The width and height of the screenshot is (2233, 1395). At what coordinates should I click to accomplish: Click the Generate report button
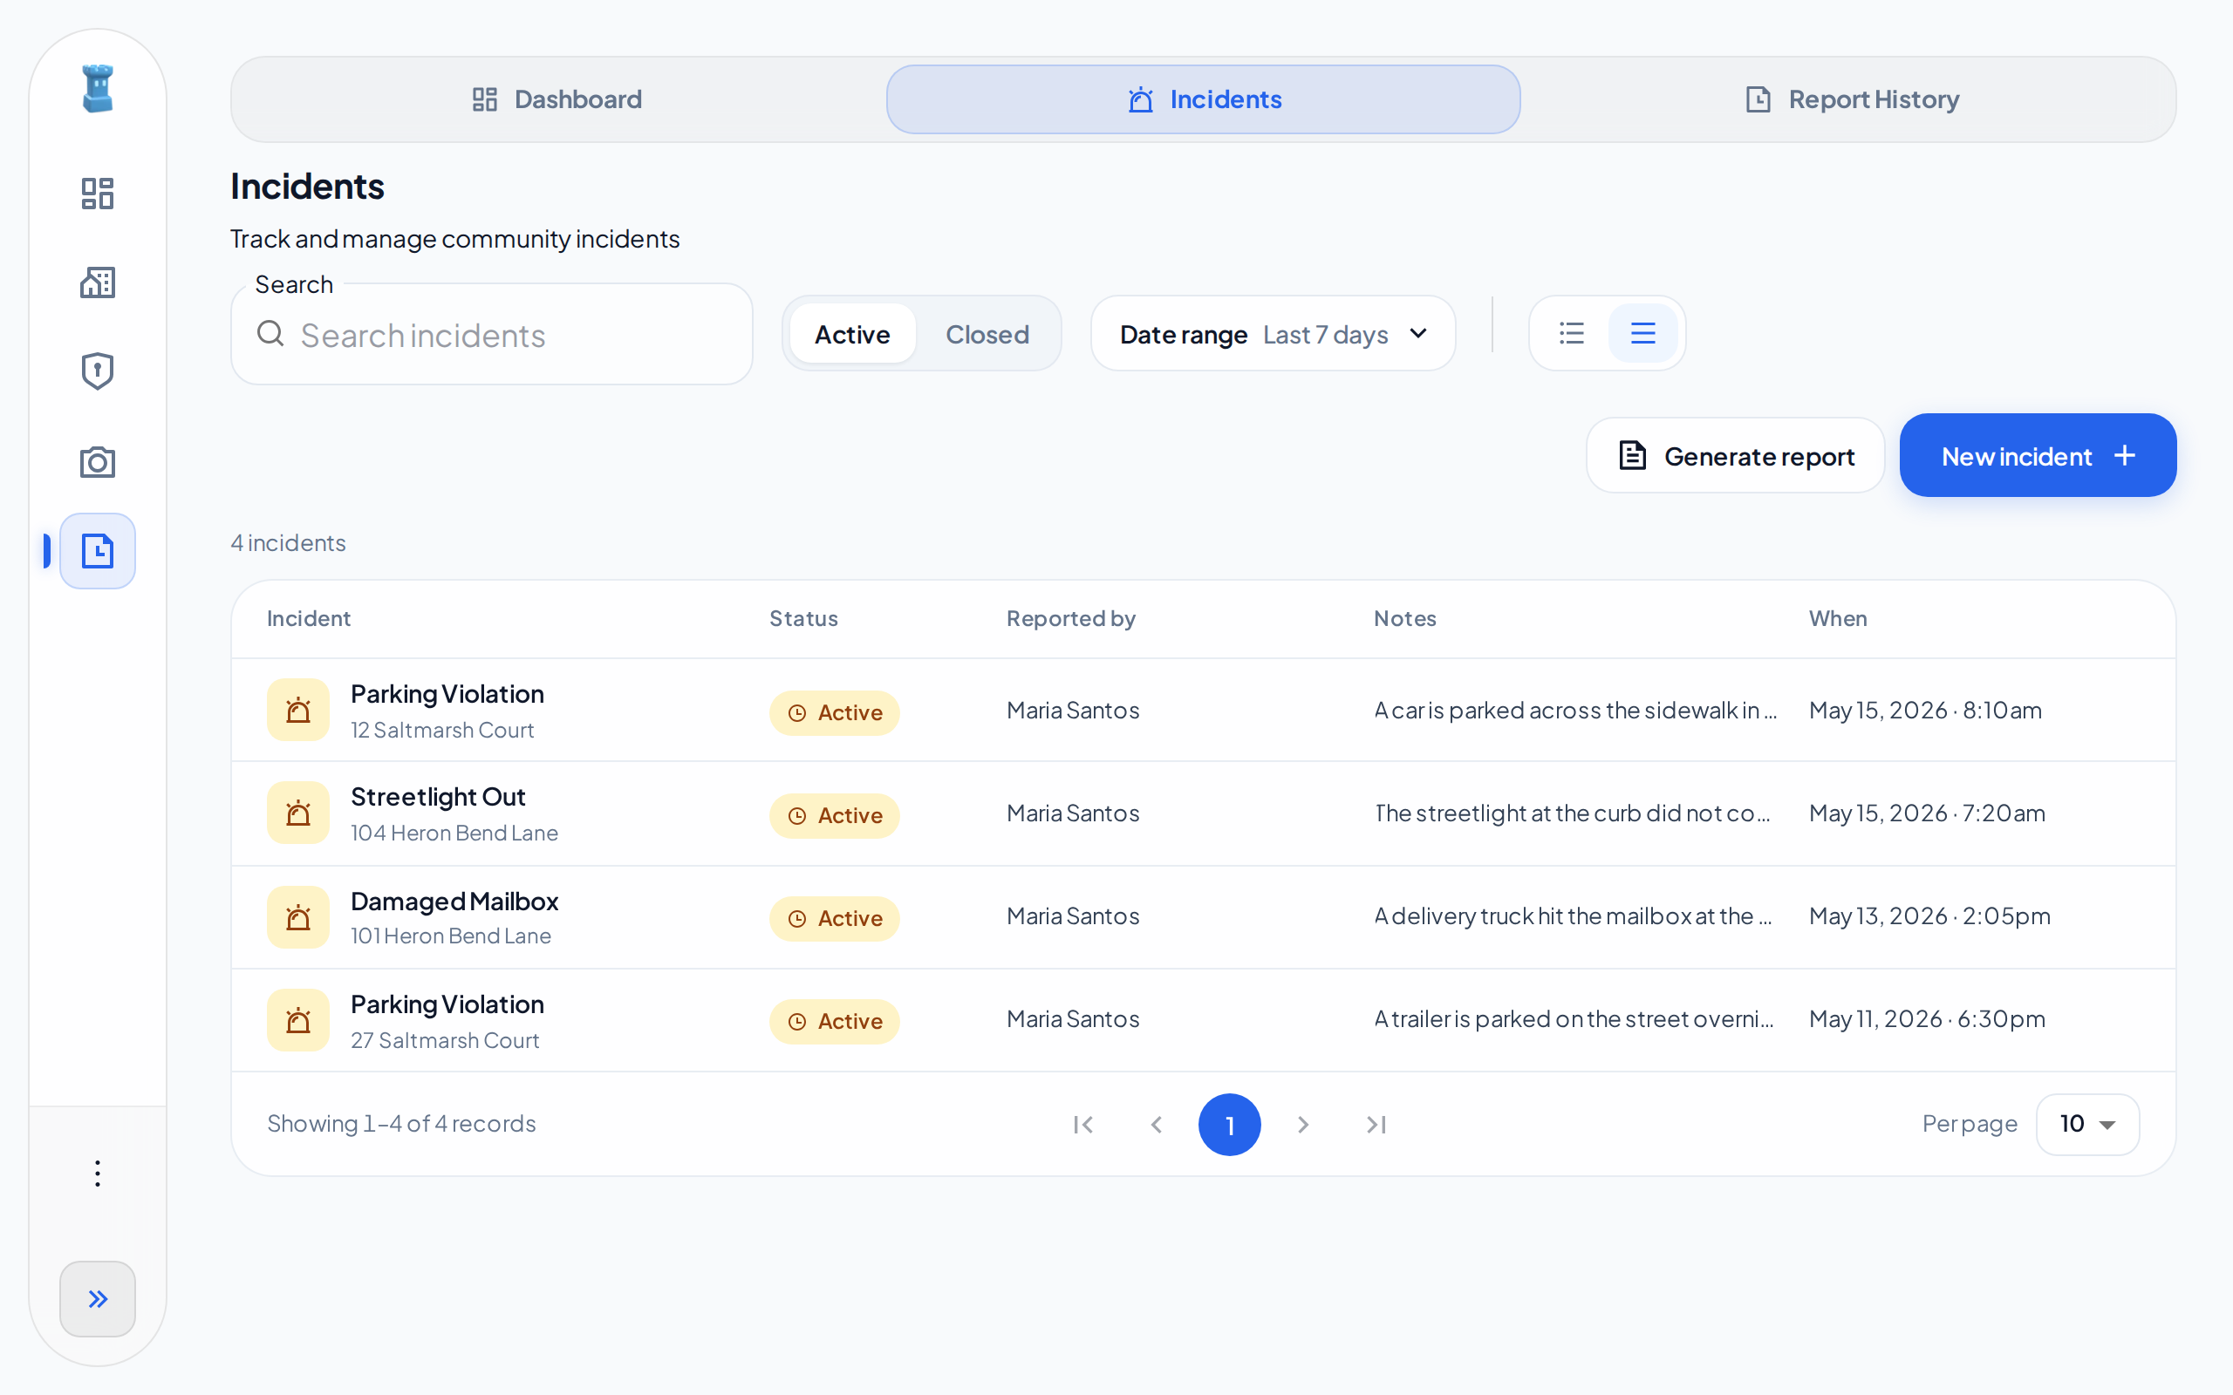[x=1735, y=456]
